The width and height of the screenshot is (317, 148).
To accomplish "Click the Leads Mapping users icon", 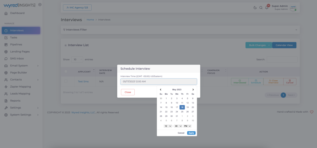I will click(x=6, y=94).
